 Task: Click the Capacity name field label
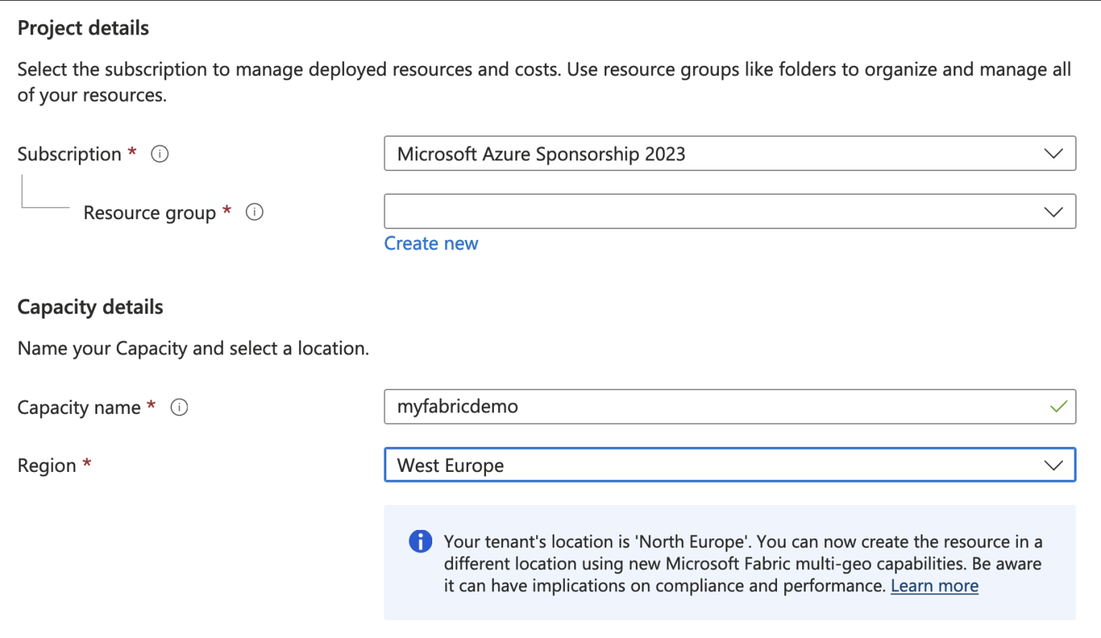click(79, 407)
